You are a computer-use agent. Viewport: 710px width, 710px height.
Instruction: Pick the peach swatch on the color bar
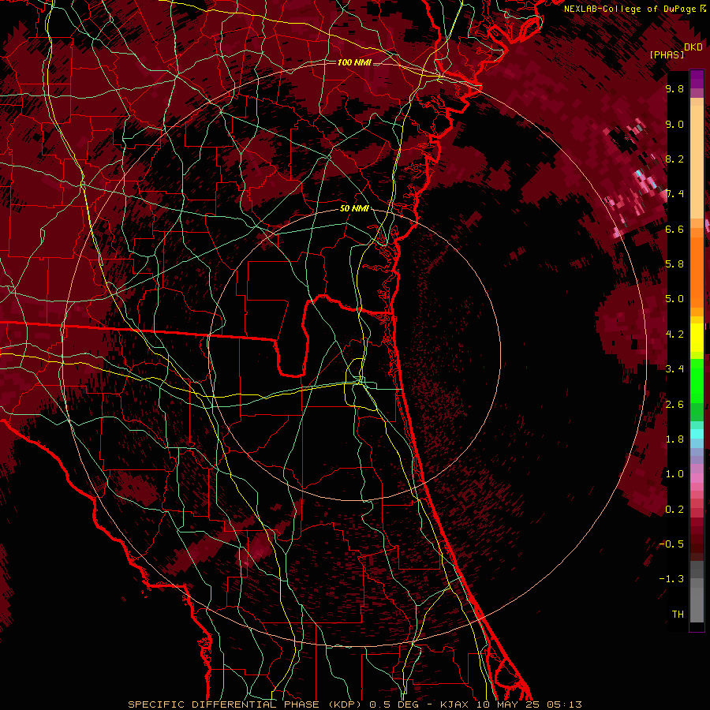(x=697, y=163)
